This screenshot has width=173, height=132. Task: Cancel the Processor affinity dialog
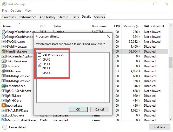coord(100,109)
